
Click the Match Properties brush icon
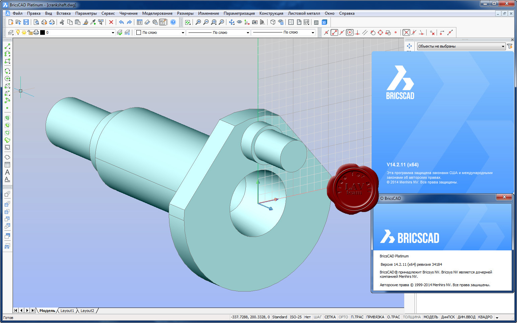[85, 22]
